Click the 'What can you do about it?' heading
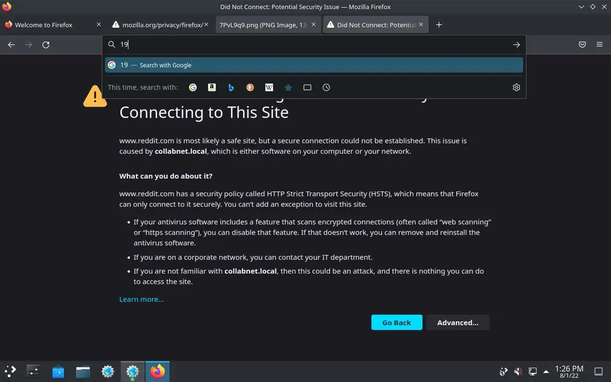The width and height of the screenshot is (611, 382). (166, 176)
